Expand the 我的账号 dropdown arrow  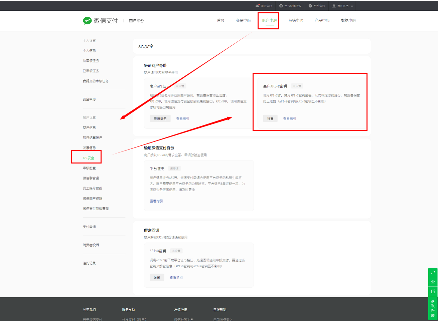(352, 6)
